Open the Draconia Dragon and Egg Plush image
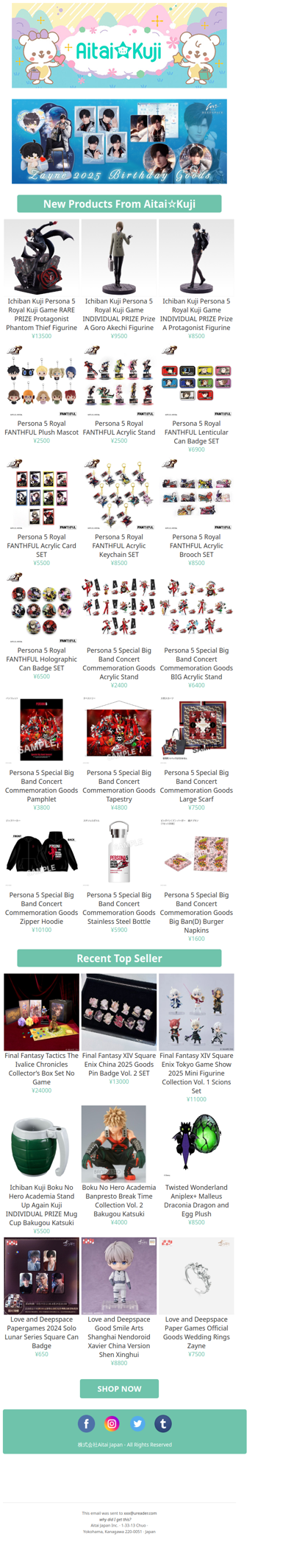Image resolution: width=294 pixels, height=1553 pixels. [x=196, y=1143]
